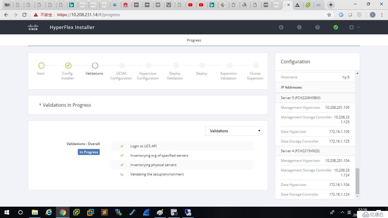Click the download icon in HyperFlex header
Viewport: 388px width, 218px height.
pyautogui.click(x=281, y=27)
